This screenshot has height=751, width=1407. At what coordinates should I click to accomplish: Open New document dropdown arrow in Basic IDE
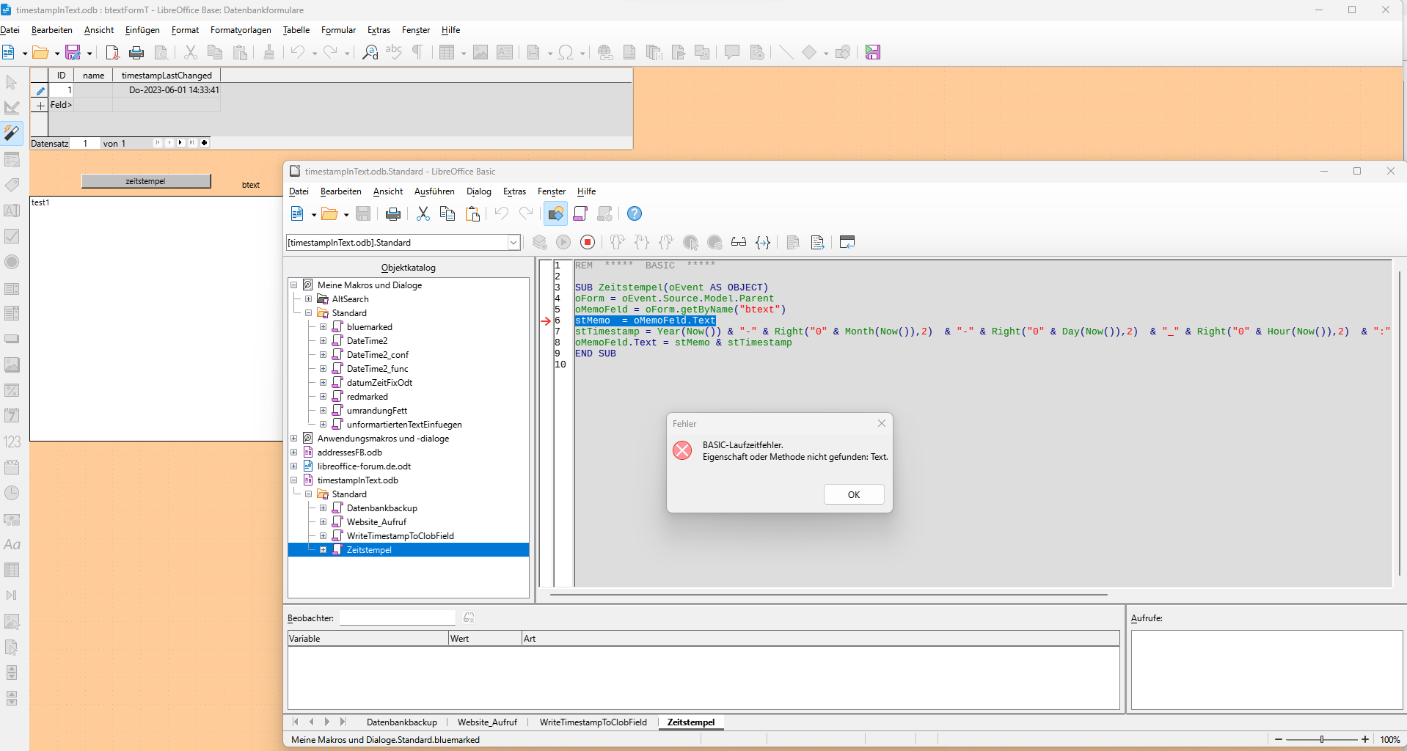(x=313, y=214)
